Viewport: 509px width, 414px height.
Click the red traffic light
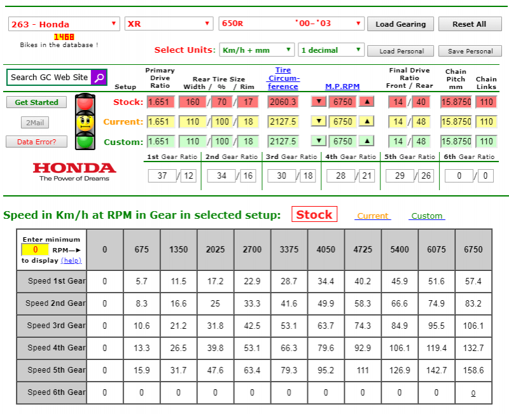(x=84, y=102)
